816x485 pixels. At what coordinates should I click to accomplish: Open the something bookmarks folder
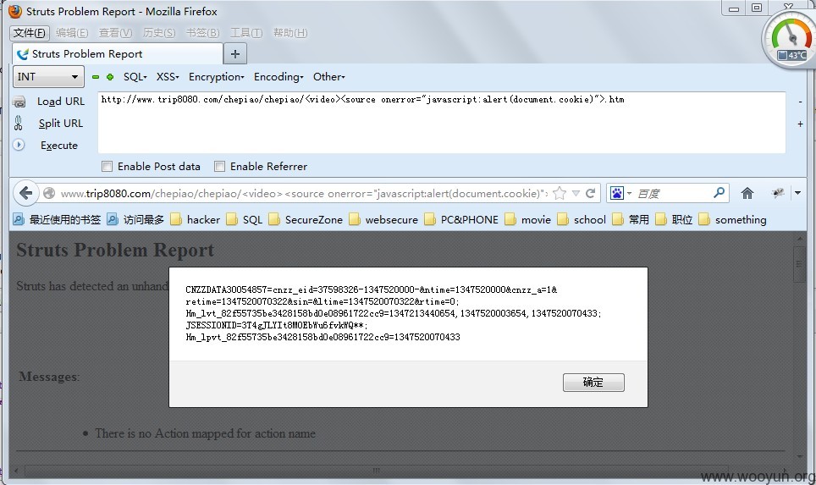tap(733, 219)
